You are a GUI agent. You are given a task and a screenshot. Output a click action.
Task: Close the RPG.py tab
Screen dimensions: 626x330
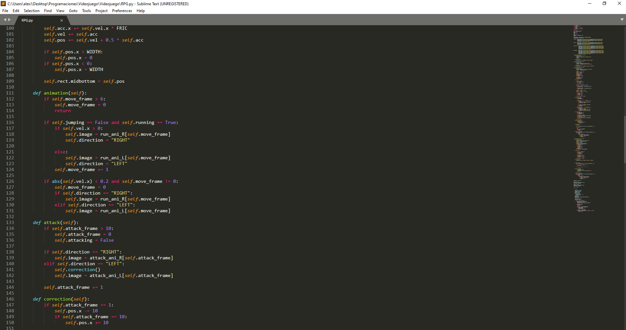coord(61,20)
